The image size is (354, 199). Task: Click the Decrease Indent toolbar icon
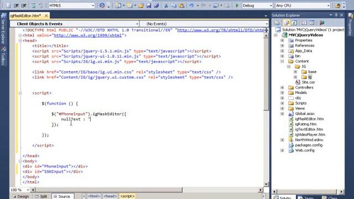pyautogui.click(x=16, y=6)
